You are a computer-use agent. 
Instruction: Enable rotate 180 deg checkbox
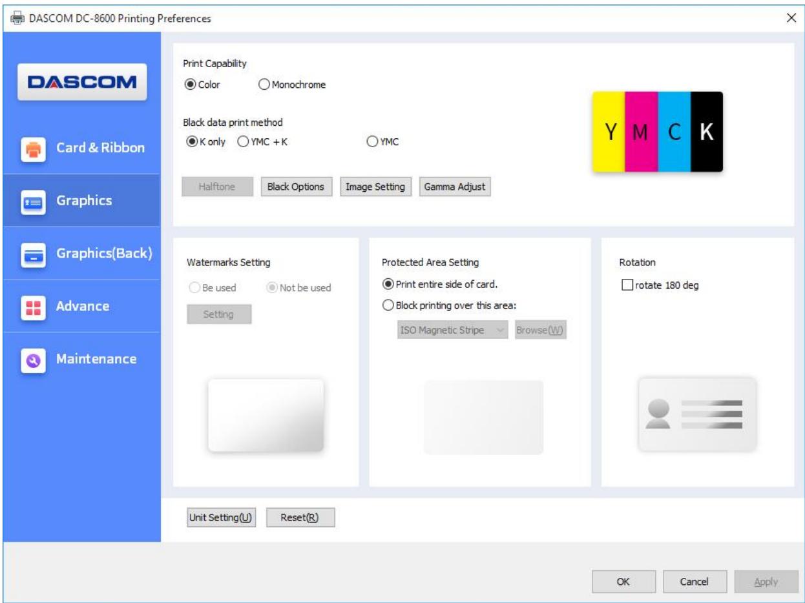pos(659,286)
